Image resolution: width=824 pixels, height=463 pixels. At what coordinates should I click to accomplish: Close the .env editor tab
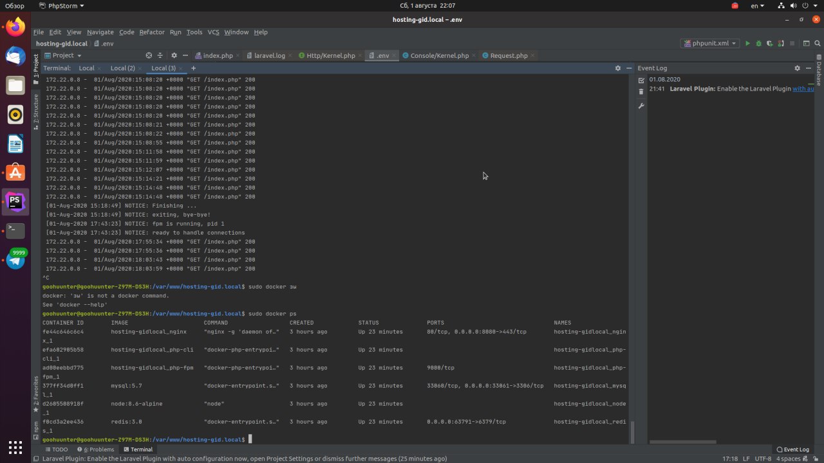[393, 56]
